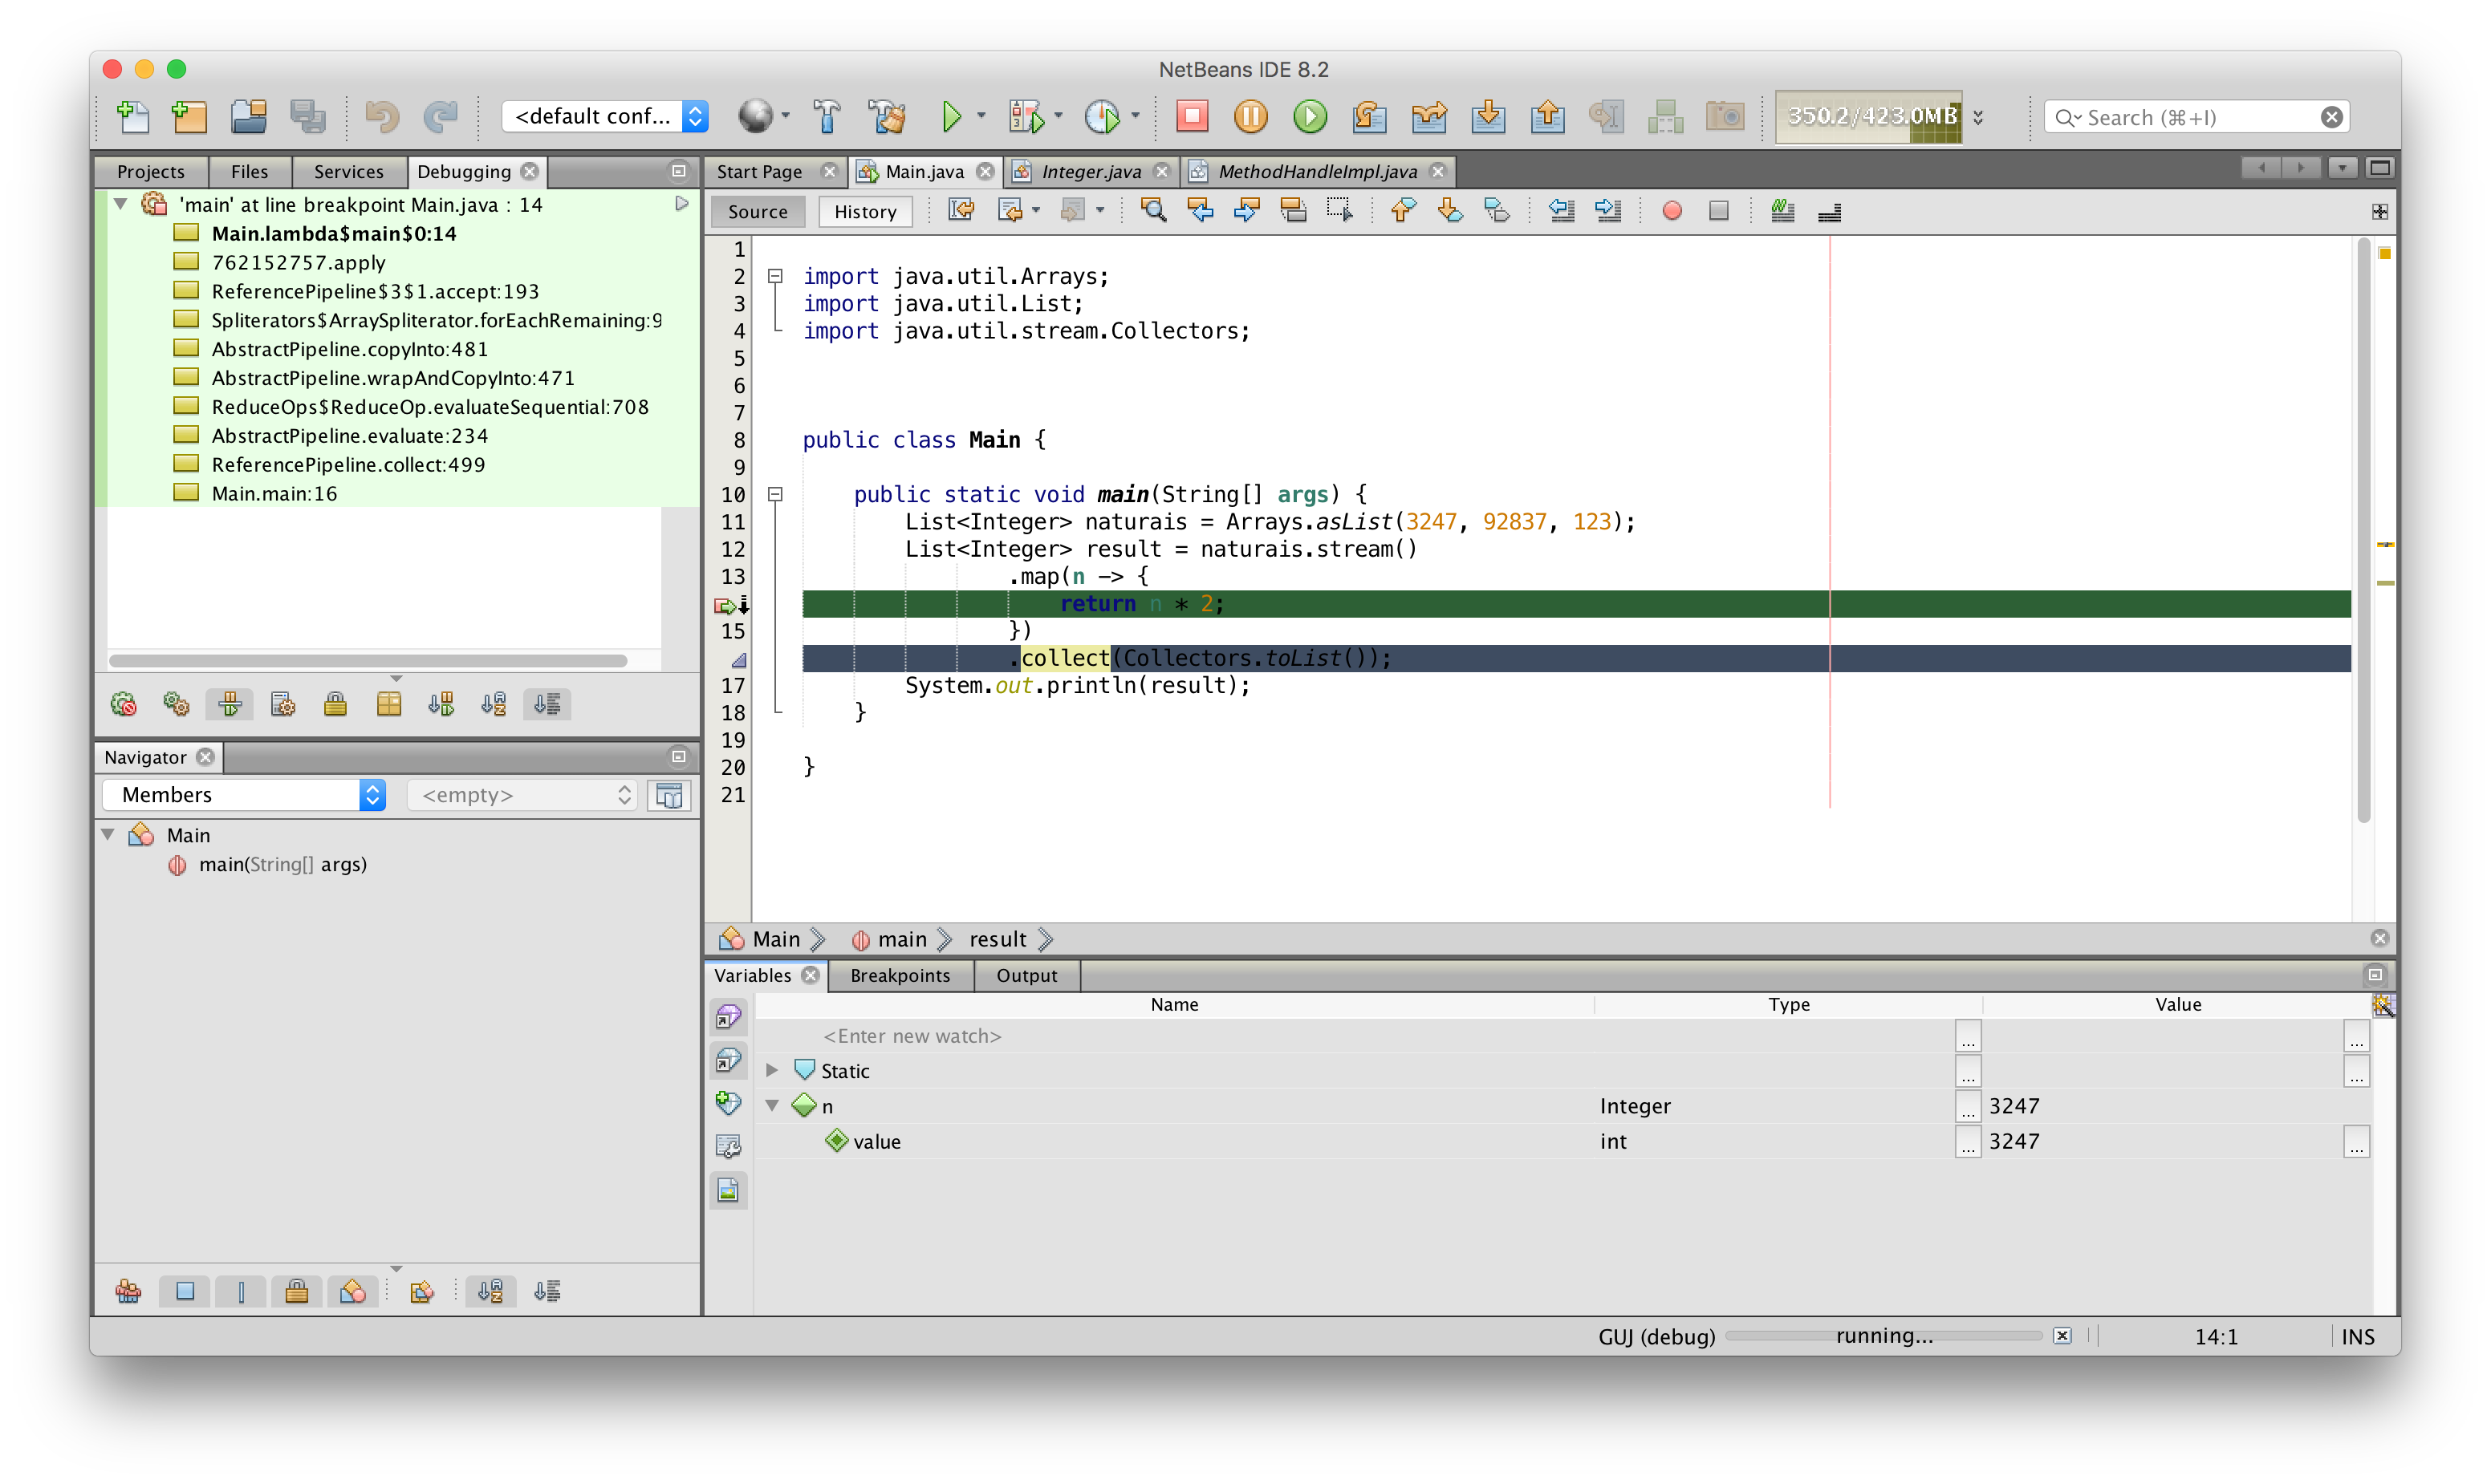Click the New File toolbar icon
The image size is (2491, 1484).
coord(133,116)
